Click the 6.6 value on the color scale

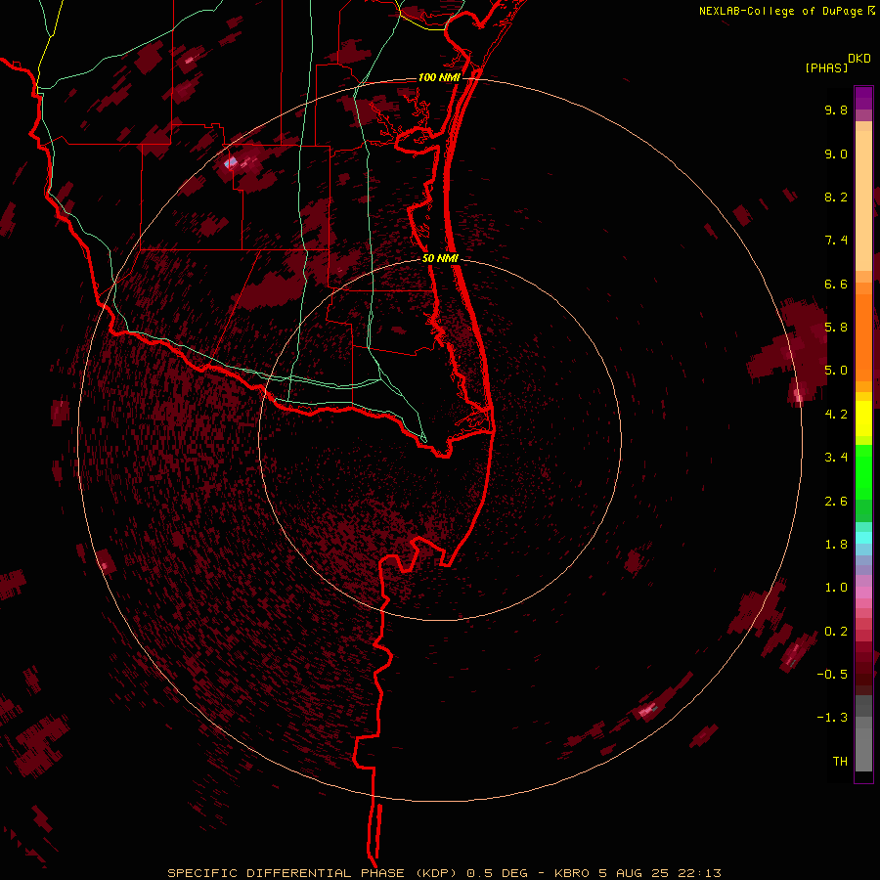tap(836, 284)
